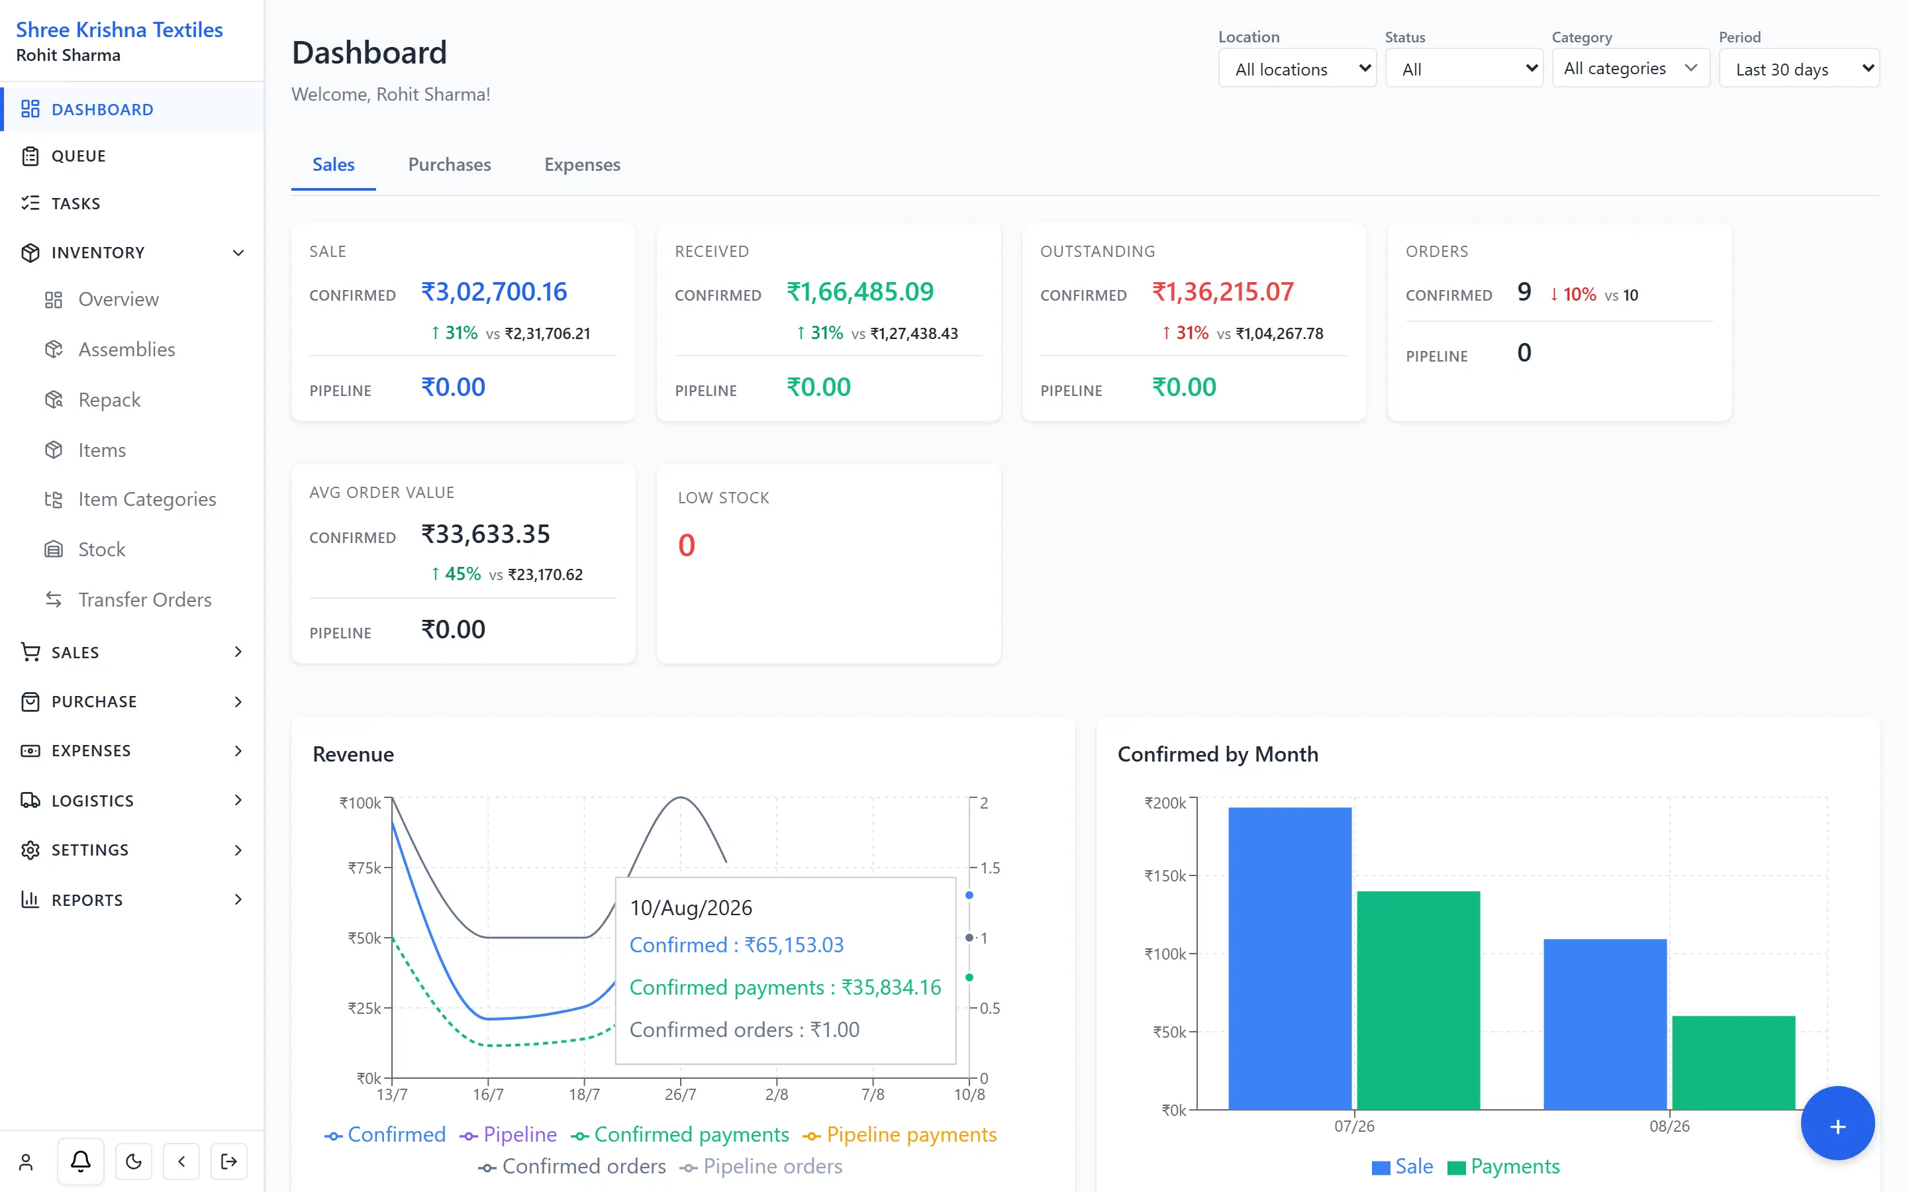Open the Tasks menu item

pos(132,203)
